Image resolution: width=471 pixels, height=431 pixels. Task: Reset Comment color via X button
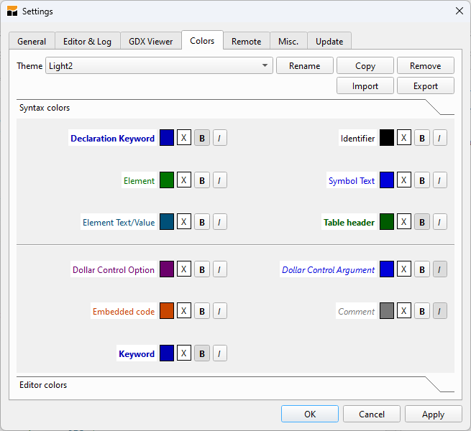[x=404, y=311]
